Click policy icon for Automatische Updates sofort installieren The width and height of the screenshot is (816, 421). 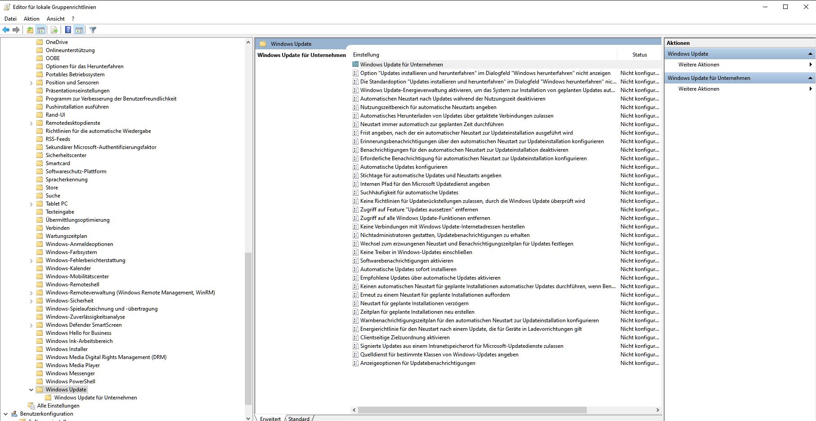point(355,269)
